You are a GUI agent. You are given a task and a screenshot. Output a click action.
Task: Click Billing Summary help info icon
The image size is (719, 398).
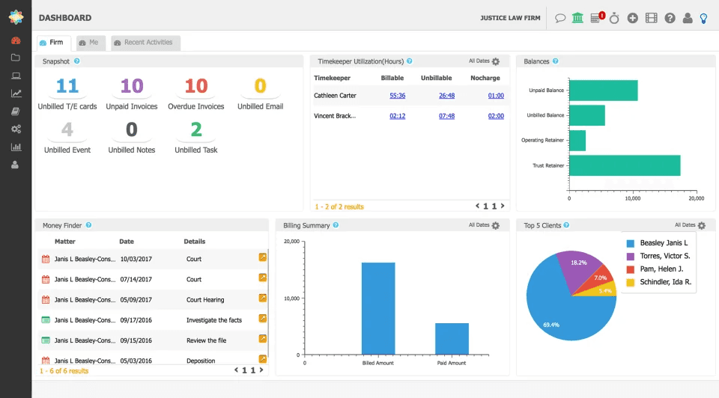pyautogui.click(x=336, y=225)
